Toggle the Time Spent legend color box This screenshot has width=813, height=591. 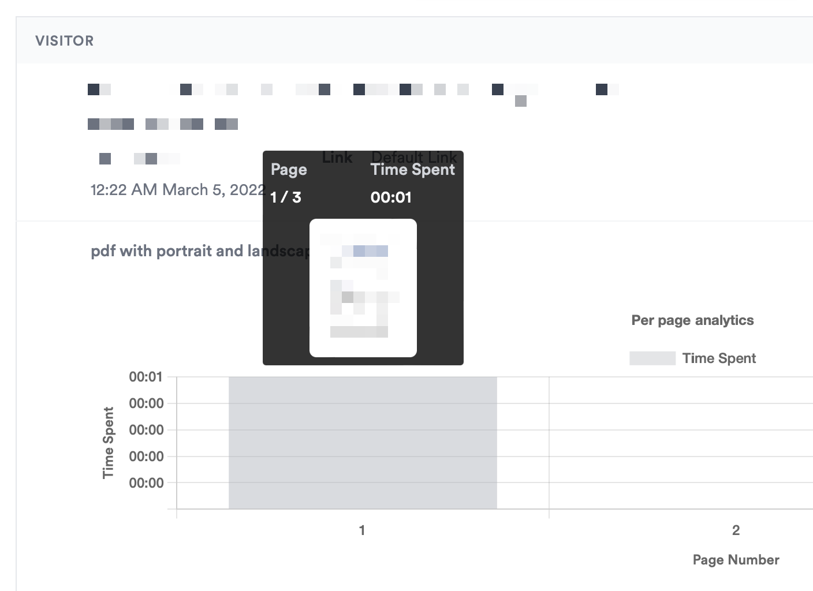point(652,358)
